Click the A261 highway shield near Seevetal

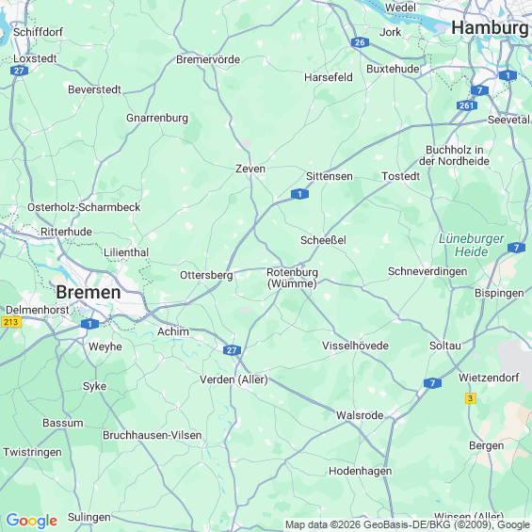coord(466,105)
